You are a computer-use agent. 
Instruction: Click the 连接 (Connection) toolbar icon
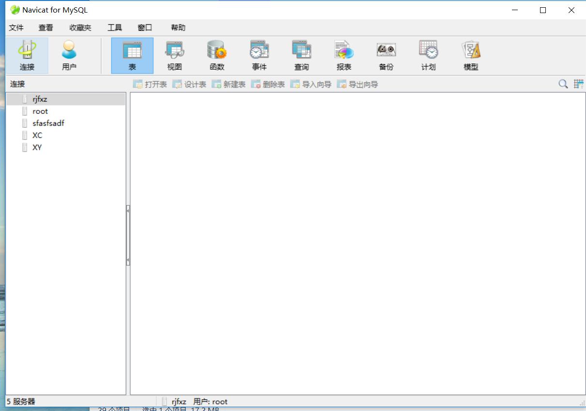click(x=27, y=55)
